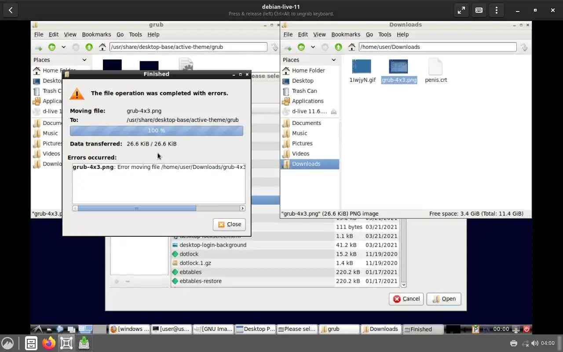This screenshot has width=563, height=352.
Task: Click new window icon in Downloads toolbar
Action: coord(288,47)
